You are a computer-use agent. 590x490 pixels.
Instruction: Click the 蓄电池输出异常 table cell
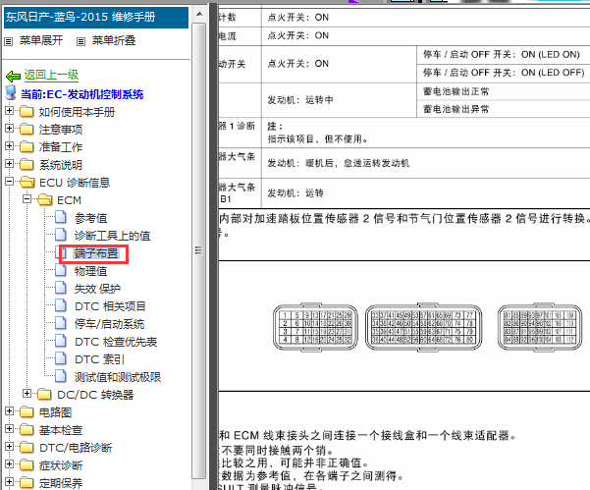pos(503,109)
